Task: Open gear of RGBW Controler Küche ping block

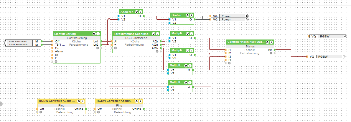Action: coord(79,101)
